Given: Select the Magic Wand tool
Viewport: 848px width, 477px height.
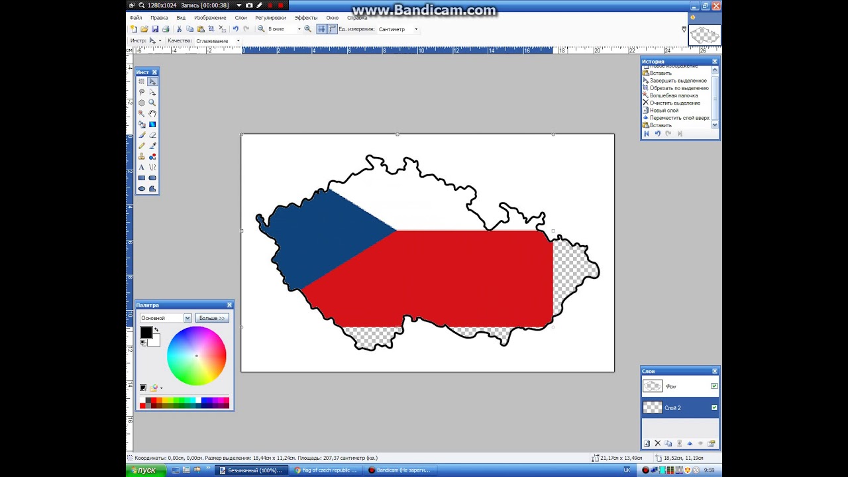Looking at the screenshot, I should [x=141, y=113].
